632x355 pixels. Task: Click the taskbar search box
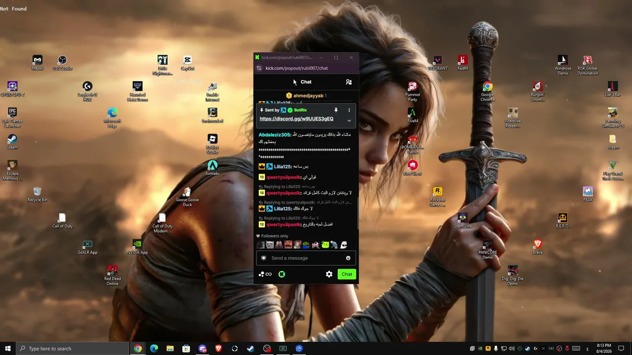pos(73,349)
